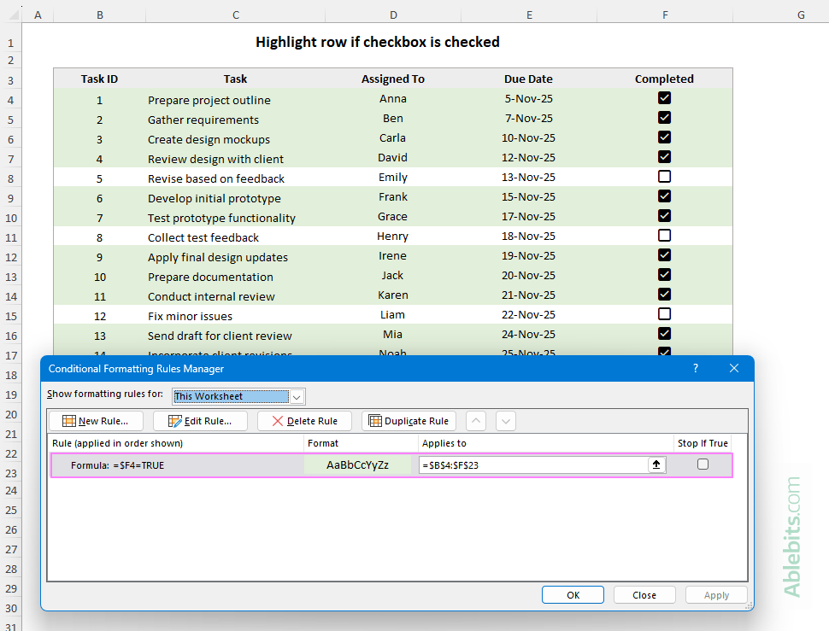This screenshot has width=829, height=631.
Task: Uncheck the Completed box for Prepare project outline
Action: click(x=664, y=97)
